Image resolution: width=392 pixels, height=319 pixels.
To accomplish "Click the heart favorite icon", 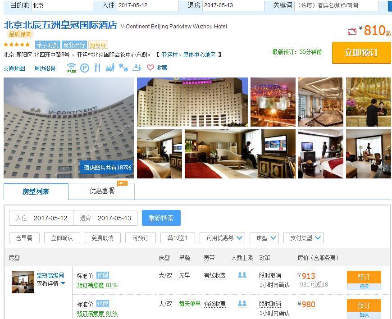I will [150, 68].
